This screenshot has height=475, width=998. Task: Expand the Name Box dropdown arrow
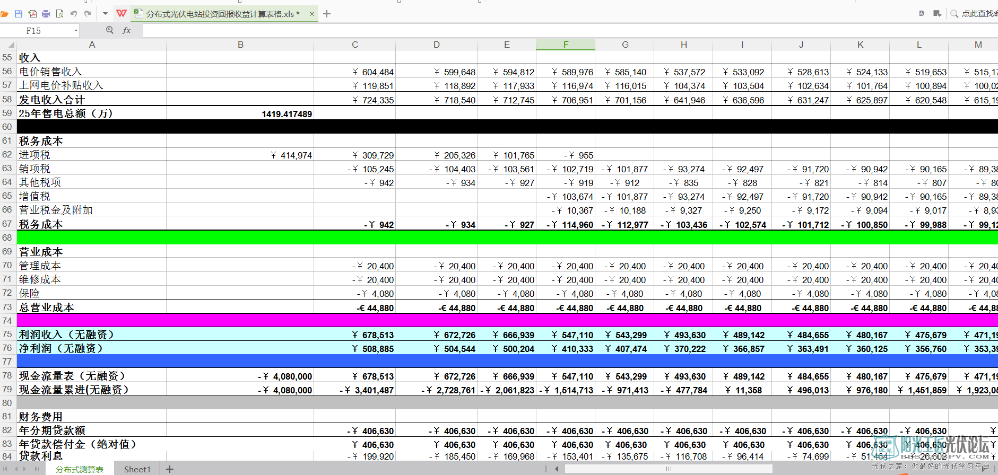coord(76,31)
